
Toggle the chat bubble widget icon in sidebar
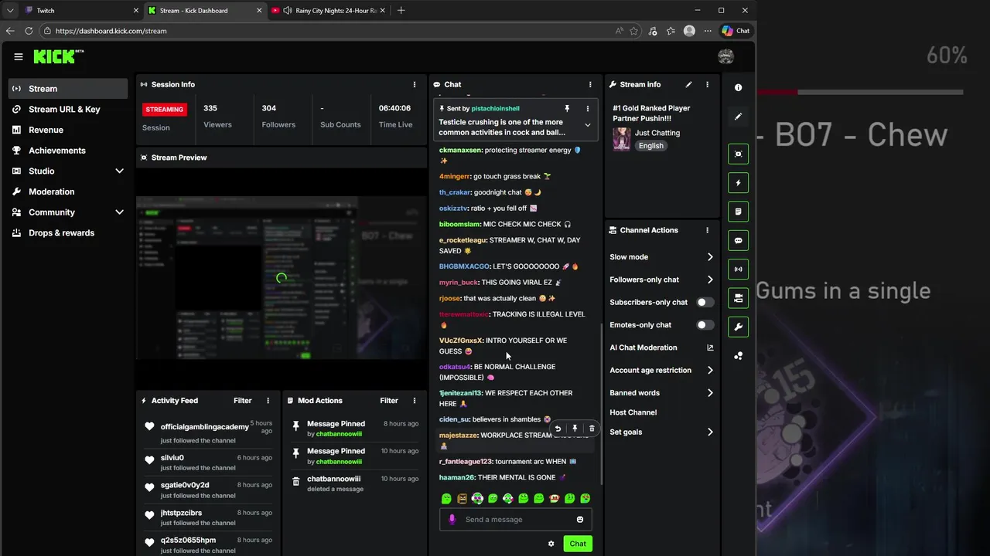click(738, 241)
